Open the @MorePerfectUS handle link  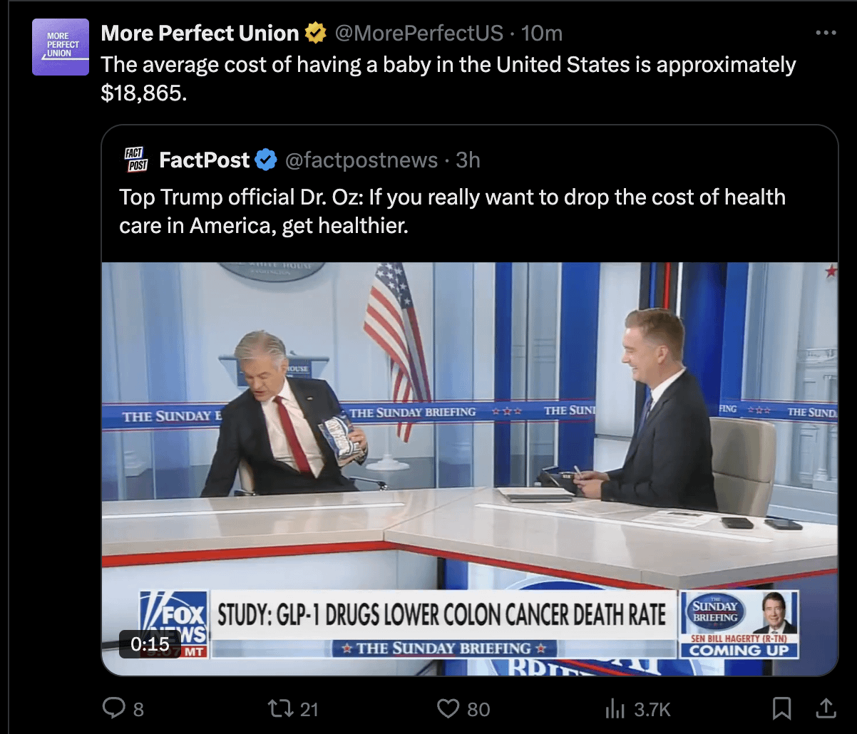419,33
